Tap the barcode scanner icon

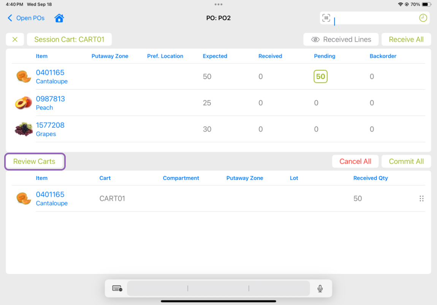(326, 18)
